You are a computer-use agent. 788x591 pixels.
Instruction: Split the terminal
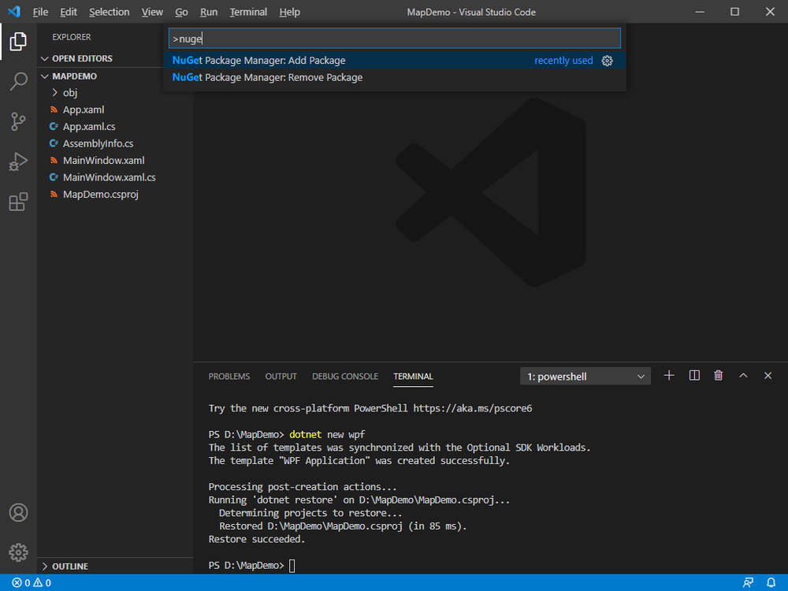pos(693,375)
